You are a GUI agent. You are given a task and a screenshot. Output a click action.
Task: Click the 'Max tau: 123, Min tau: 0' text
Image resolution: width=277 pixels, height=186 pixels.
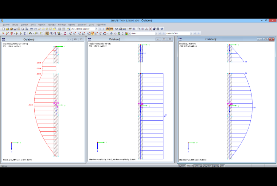click(193, 160)
